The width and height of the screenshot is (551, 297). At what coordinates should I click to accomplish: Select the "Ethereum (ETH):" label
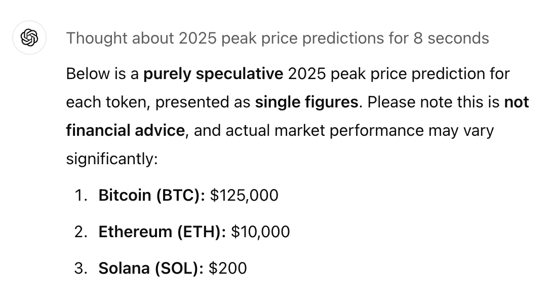point(163,232)
